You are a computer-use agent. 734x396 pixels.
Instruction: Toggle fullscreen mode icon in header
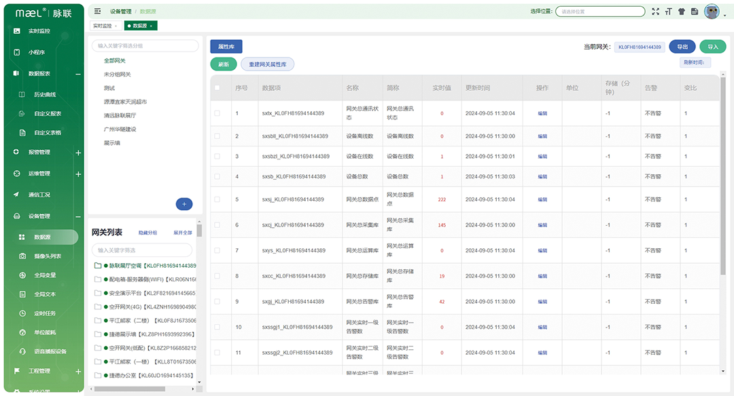click(656, 12)
